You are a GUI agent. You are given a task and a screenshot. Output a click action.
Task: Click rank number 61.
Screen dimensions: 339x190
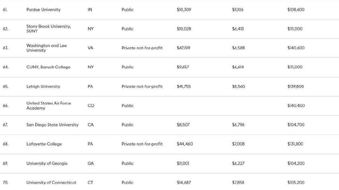click(x=5, y=10)
